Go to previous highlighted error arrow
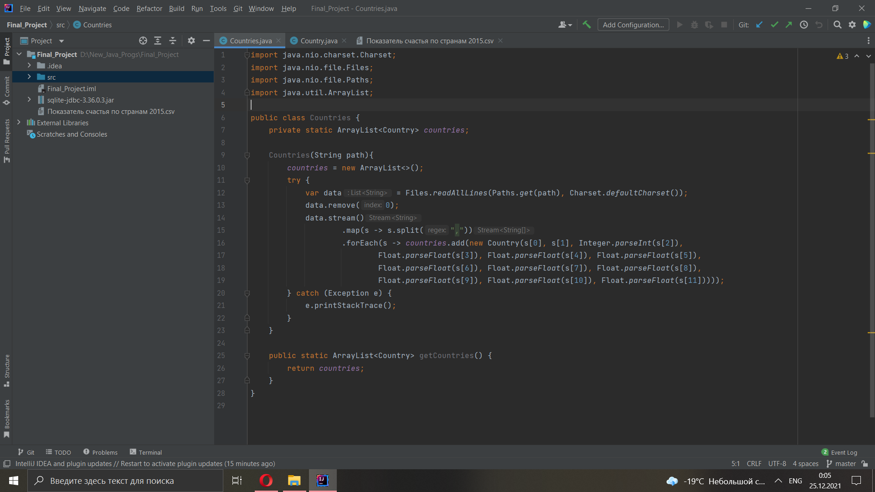Screen dimensions: 875x492 857,56
